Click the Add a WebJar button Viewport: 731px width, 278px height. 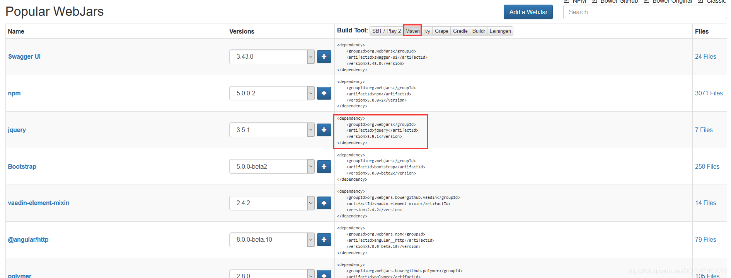[528, 12]
